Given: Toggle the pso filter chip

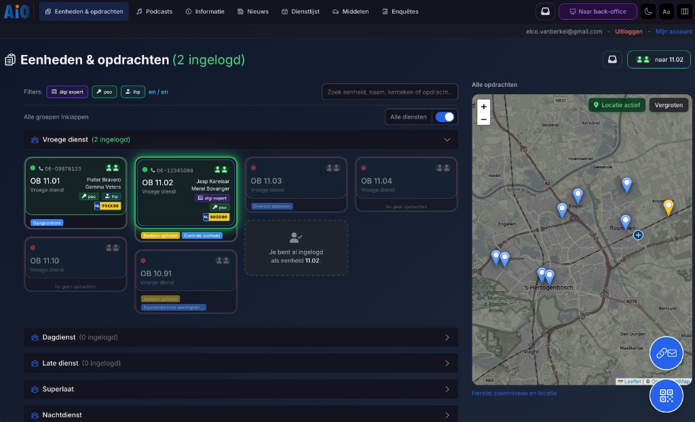Looking at the screenshot, I should [104, 92].
